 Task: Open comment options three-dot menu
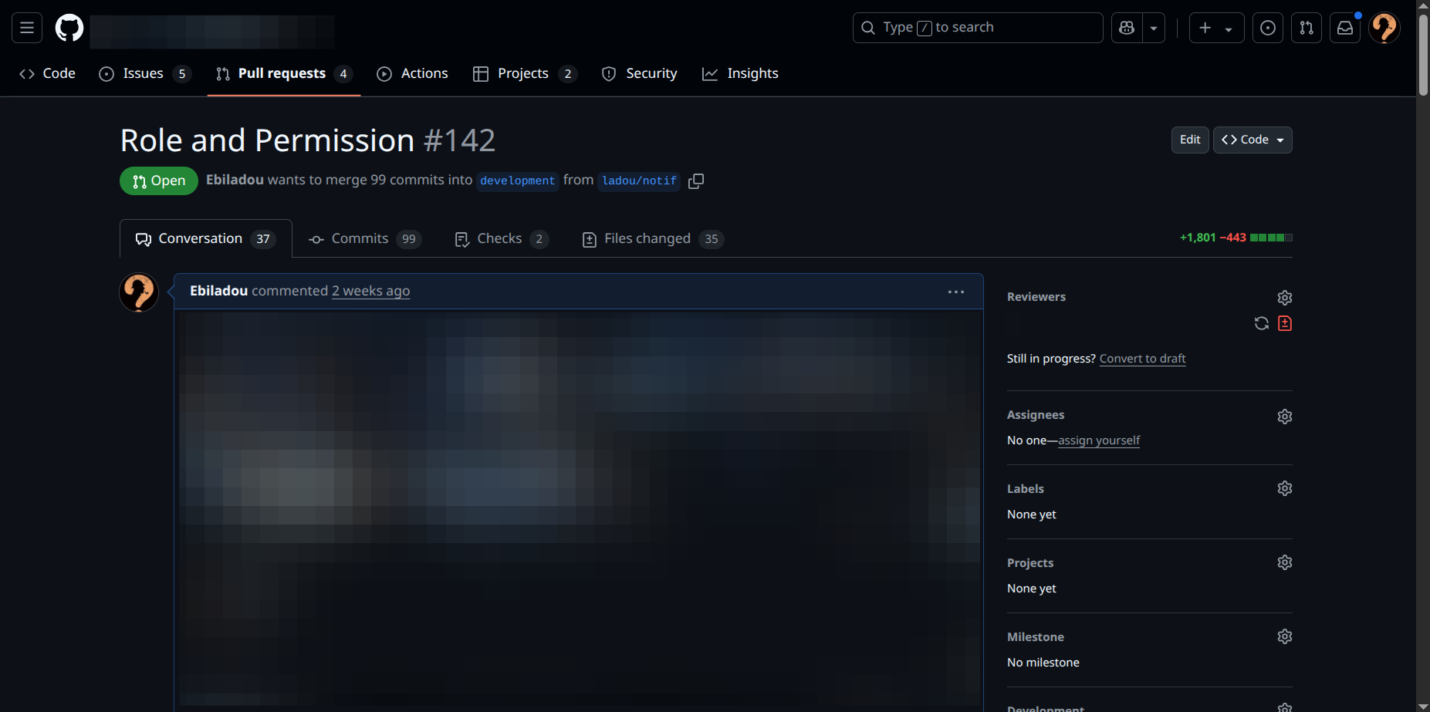(x=956, y=292)
